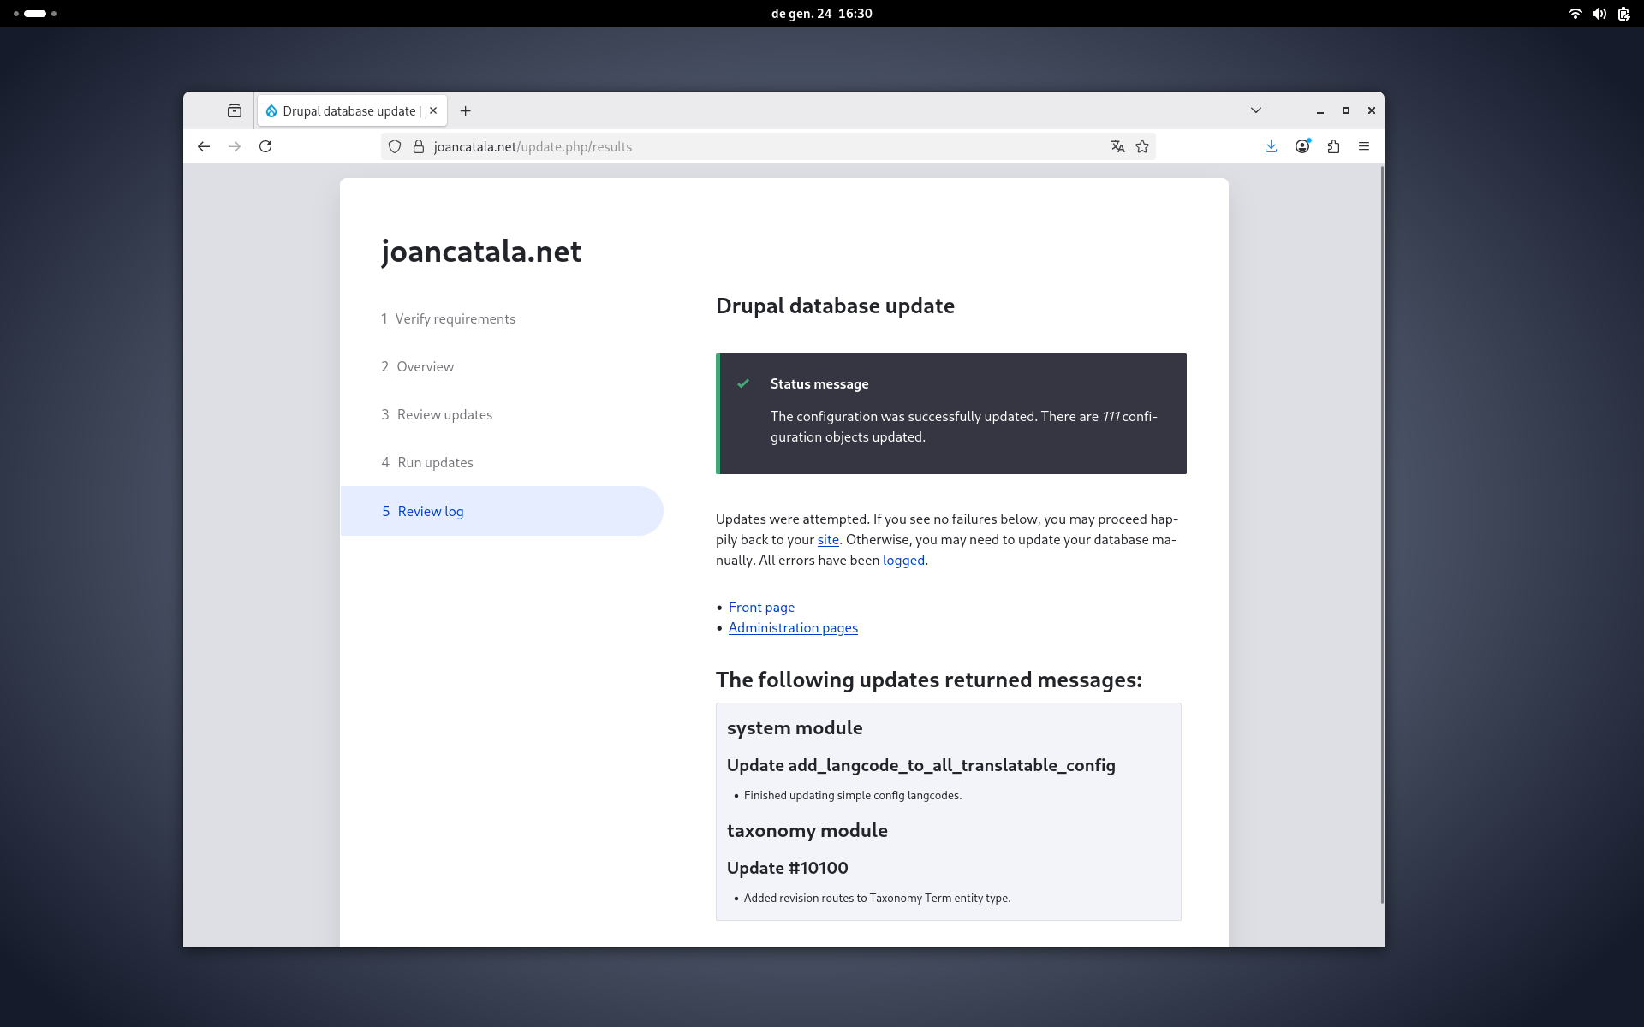Screen dimensions: 1644x1027
Task: Click the logged errors link
Action: pos(903,560)
